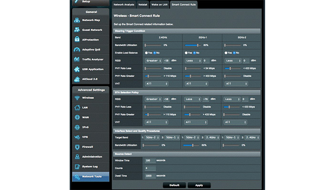Open 2.4GHz STA policy RSSI Greater dropdown
The width and height of the screenshot is (334, 190).
click(x=153, y=99)
